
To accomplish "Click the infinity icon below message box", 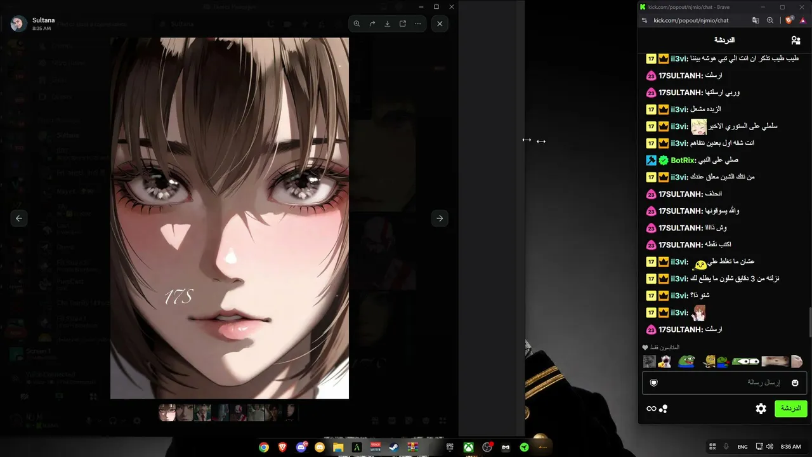I will [x=652, y=409].
